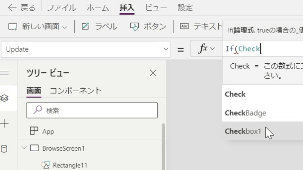Open the 設定 tab
Viewport: 303px width, 170px height.
(x=185, y=8)
